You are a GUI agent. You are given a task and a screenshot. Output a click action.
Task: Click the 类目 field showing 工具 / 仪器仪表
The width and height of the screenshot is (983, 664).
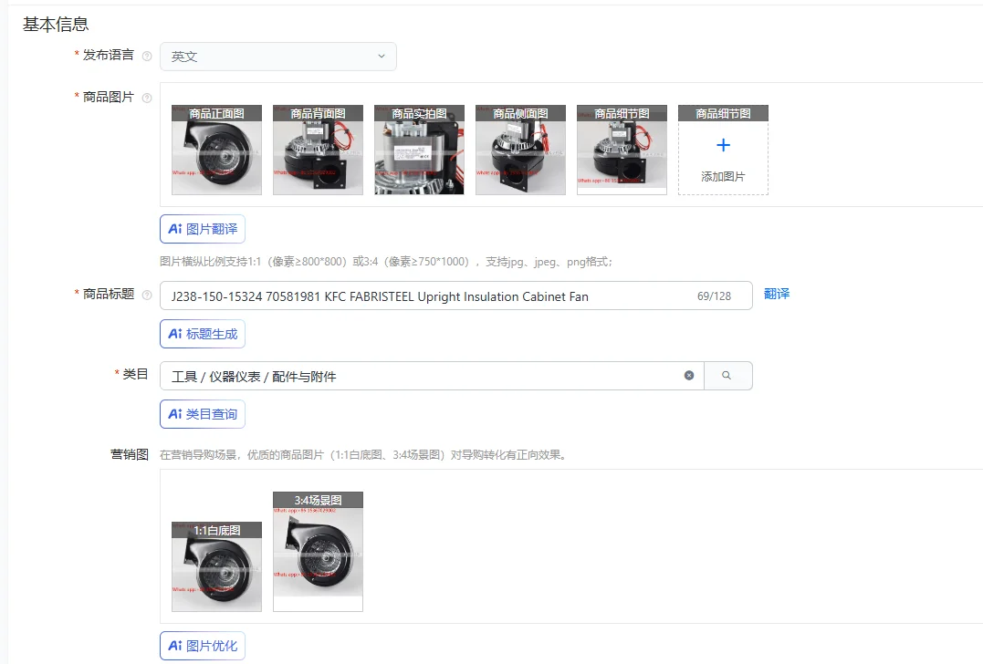[432, 376]
